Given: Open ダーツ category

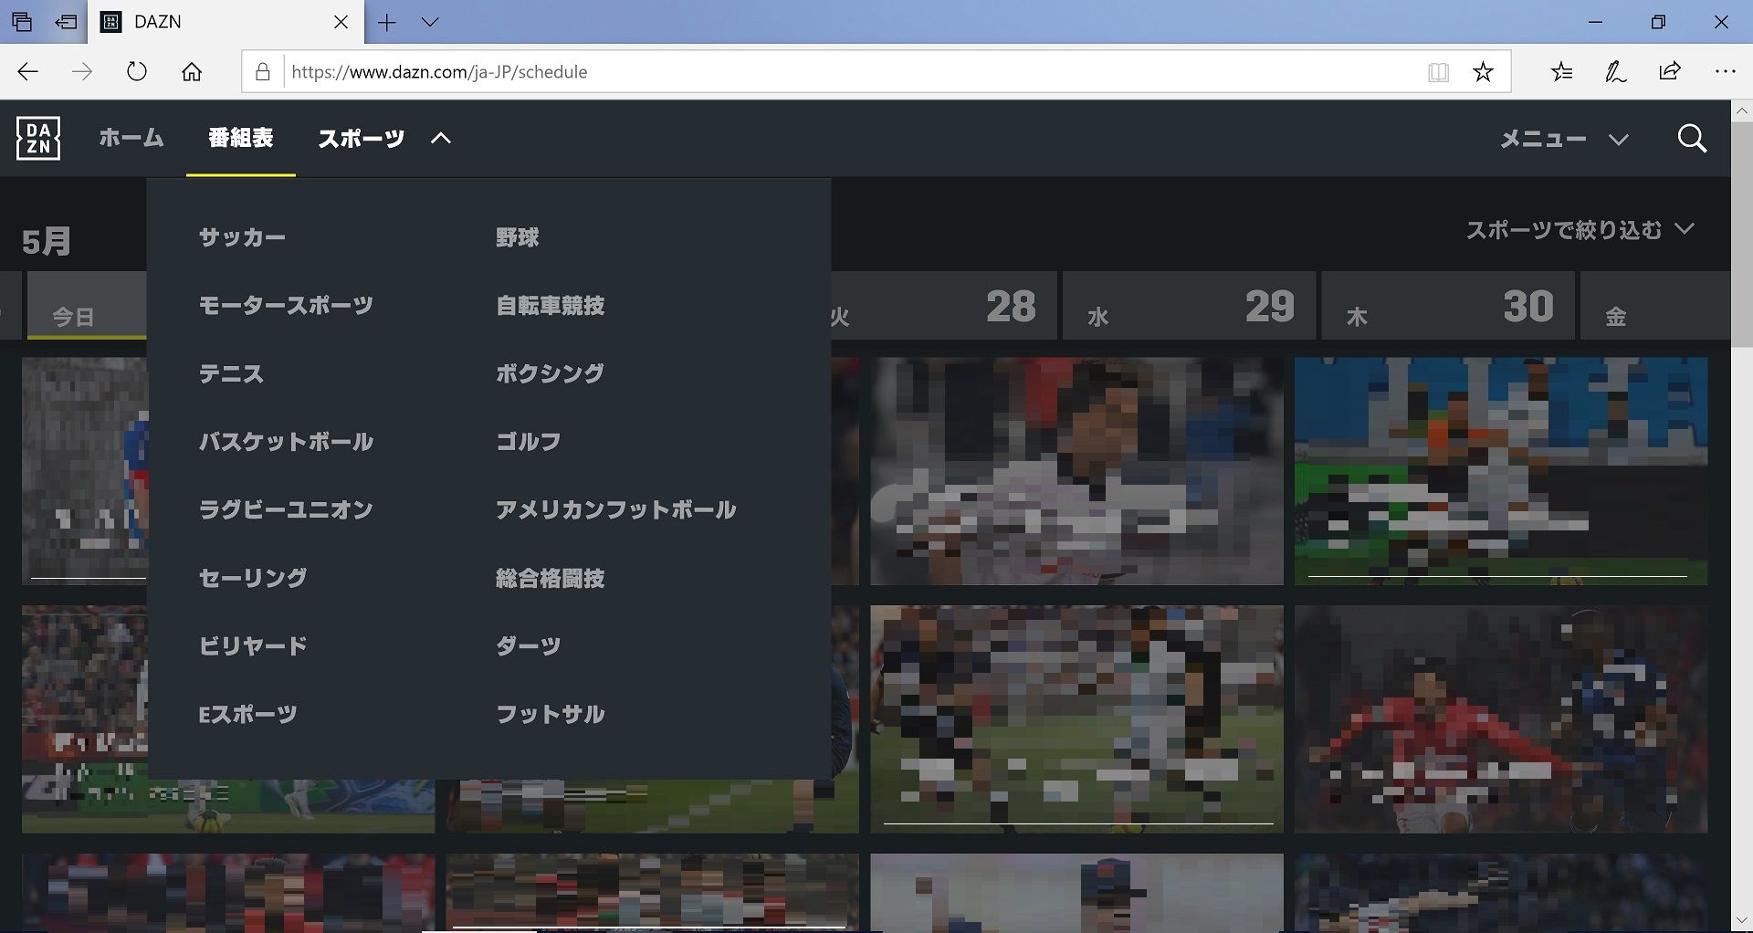Looking at the screenshot, I should 529,645.
